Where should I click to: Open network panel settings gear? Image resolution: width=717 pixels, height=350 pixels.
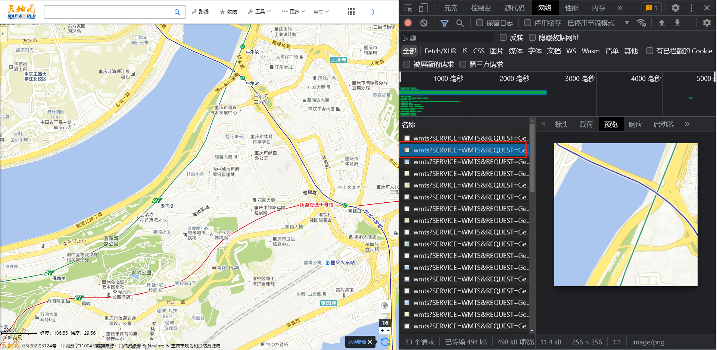pyautogui.click(x=707, y=23)
